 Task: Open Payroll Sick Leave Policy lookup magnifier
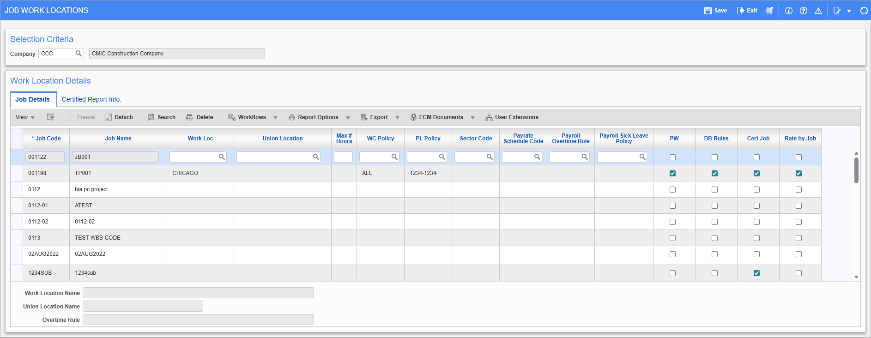click(x=642, y=157)
